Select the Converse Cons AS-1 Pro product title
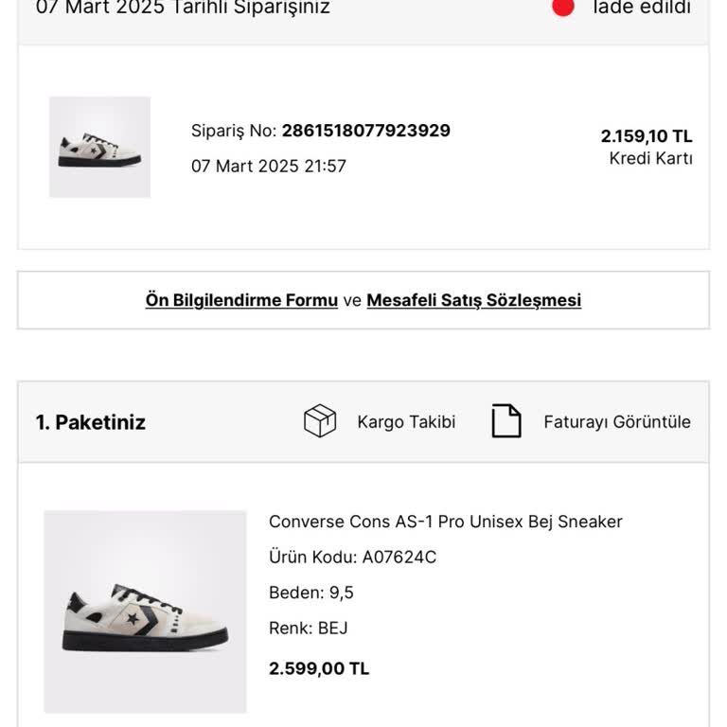Screen dimensions: 727x727 tap(445, 522)
